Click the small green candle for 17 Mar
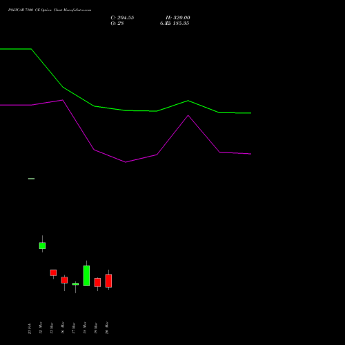The image size is (345, 345). 75,284
